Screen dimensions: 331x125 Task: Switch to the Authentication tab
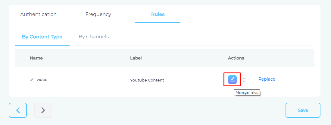point(39,14)
